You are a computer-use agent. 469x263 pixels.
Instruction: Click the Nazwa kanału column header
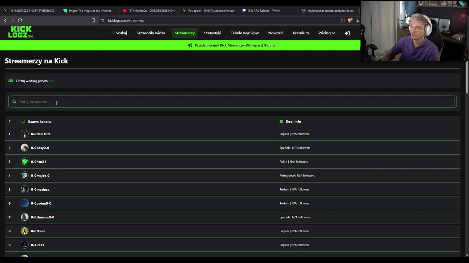tap(39, 122)
